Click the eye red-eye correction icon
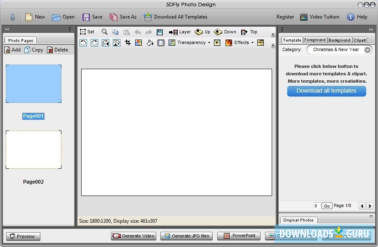Viewport: 378px width, 247px height. [x=261, y=43]
